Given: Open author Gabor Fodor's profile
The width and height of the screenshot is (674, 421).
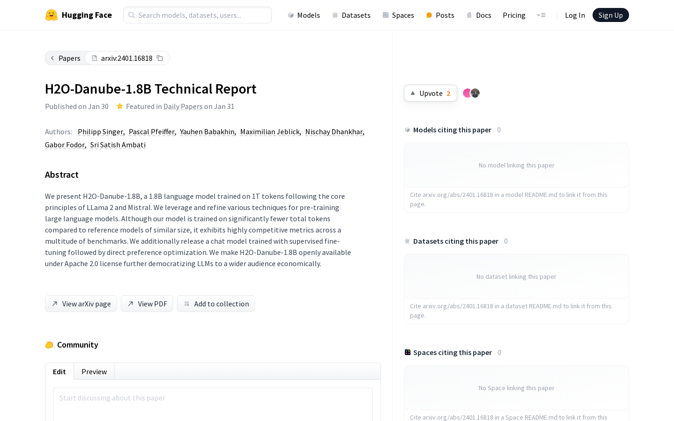Looking at the screenshot, I should (x=65, y=145).
